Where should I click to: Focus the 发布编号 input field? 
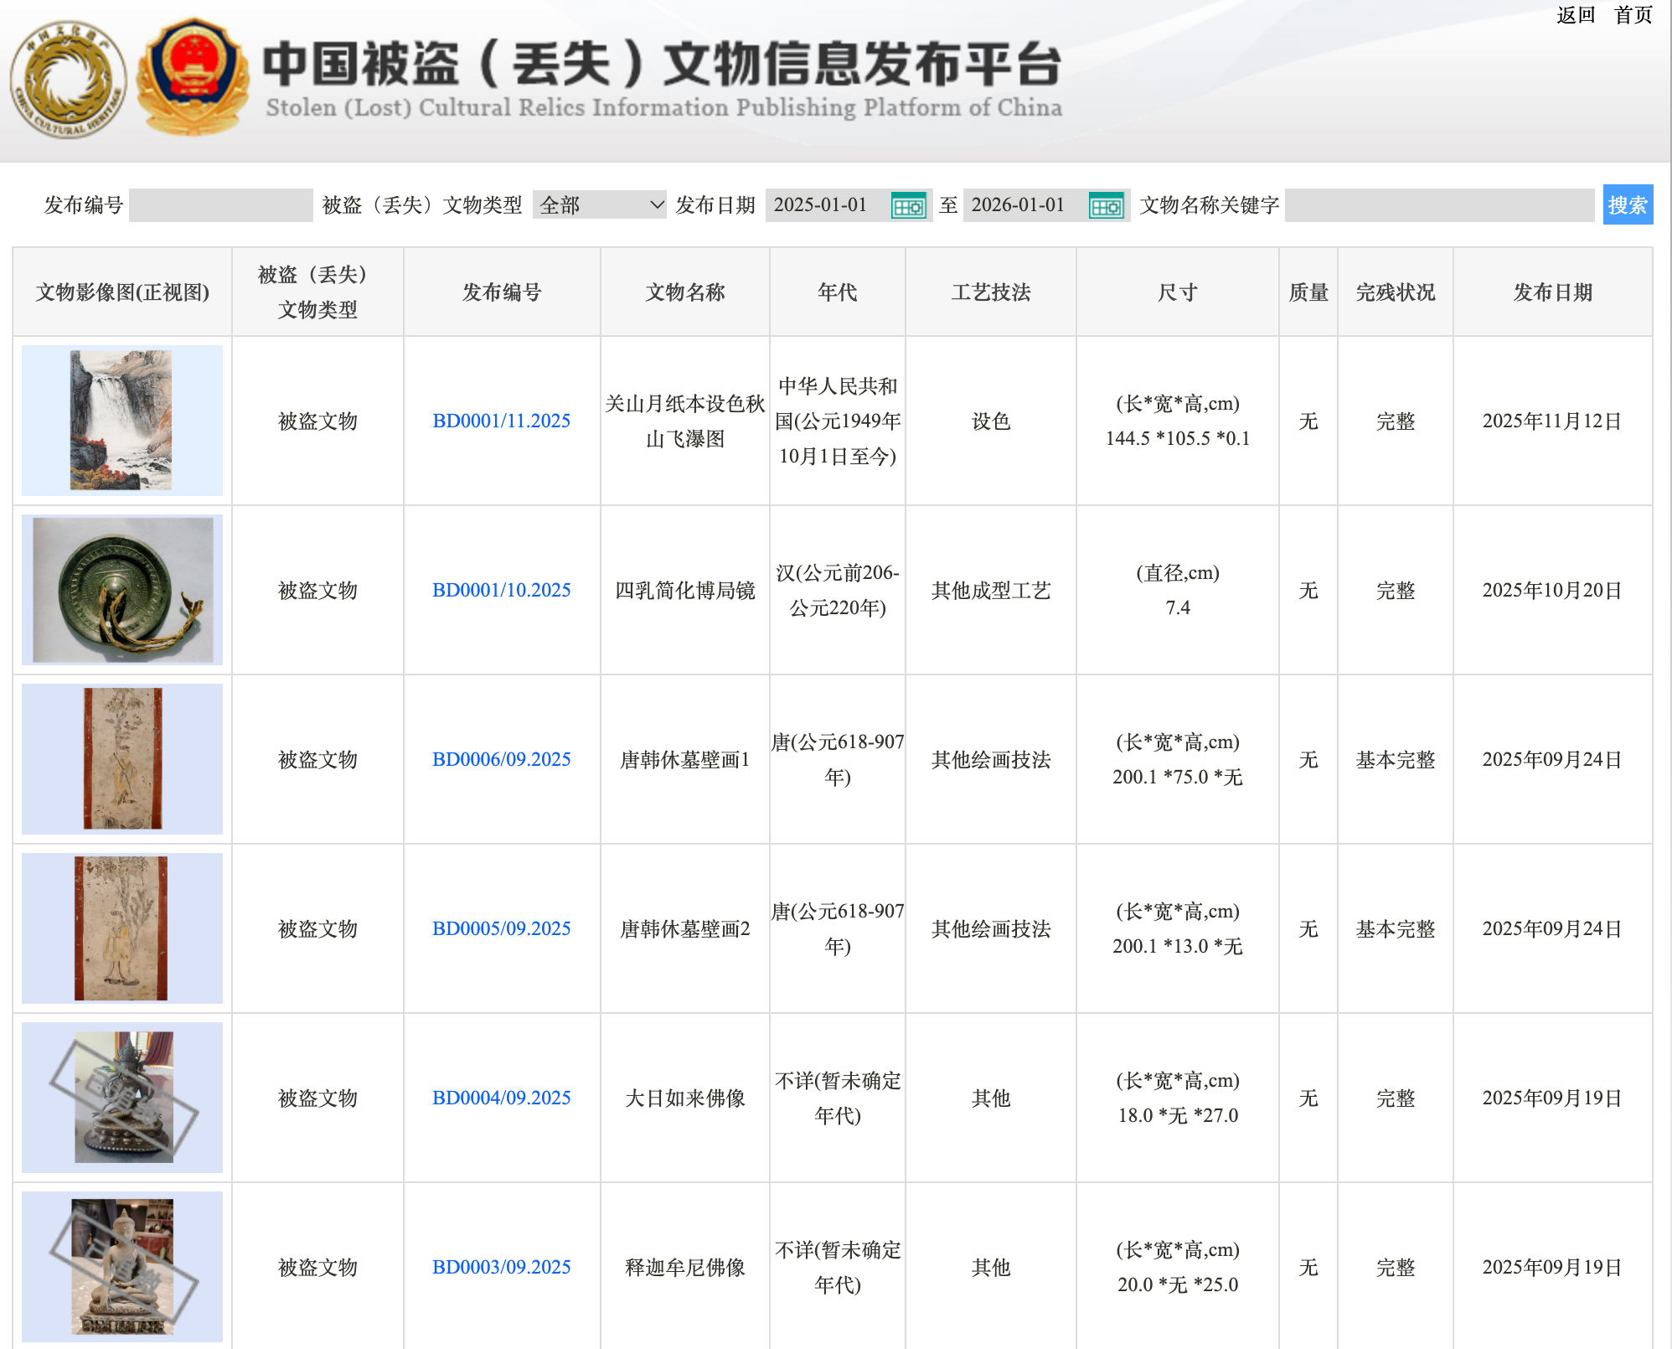(x=221, y=205)
